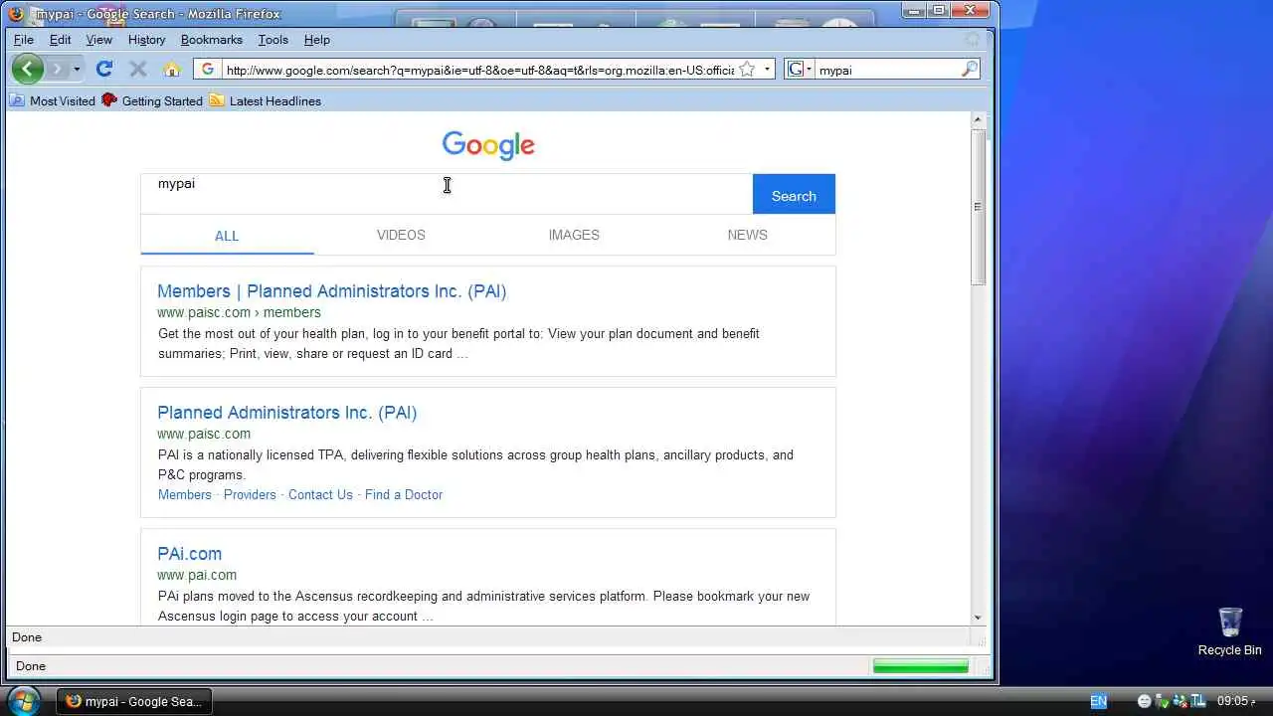Viewport: 1273px width, 716px height.
Task: Open the History menu
Action: (146, 40)
